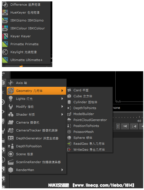Click the Axis crosshair icon
The height and width of the screenshot is (190, 144).
11,83
